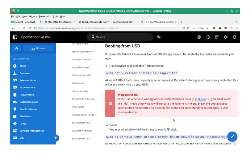This screenshot has height=156, width=250.
Task: Expand the Calamares Installer contents entry
Action: [66, 75]
